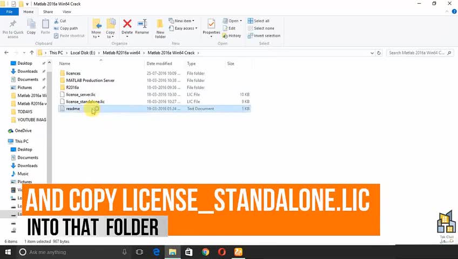Image resolution: width=458 pixels, height=259 pixels.
Task: Click the Windows Start button
Action: point(8,252)
